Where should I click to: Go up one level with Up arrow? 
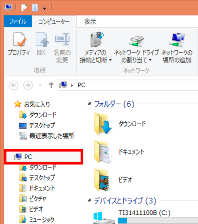(51, 85)
